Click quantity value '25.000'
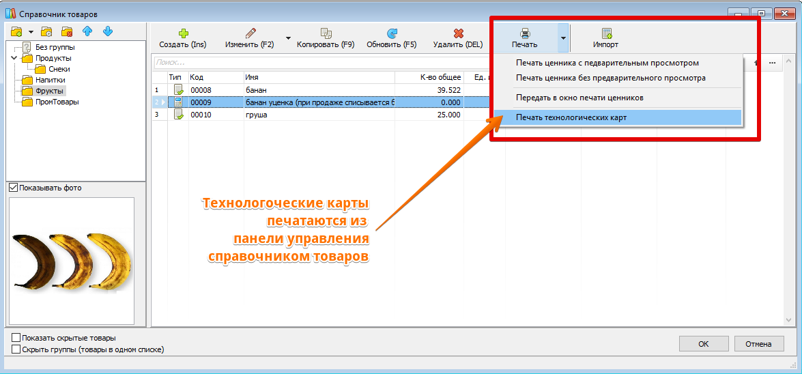Screen dimensions: 802x374 pyautogui.click(x=448, y=115)
